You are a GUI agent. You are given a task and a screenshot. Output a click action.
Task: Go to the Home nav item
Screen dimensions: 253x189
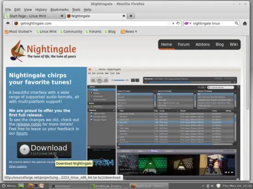167,44
